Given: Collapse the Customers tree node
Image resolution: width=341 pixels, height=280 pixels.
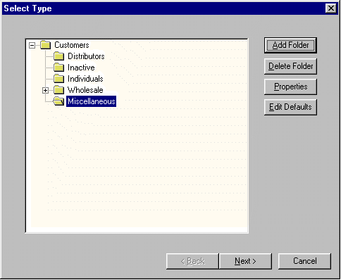Looking at the screenshot, I should (x=32, y=45).
